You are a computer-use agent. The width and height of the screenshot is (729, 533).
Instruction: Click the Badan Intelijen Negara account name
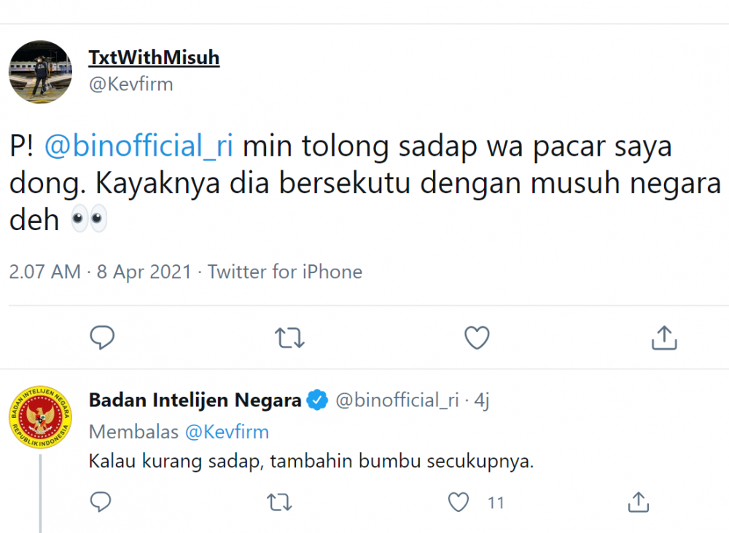(x=195, y=400)
